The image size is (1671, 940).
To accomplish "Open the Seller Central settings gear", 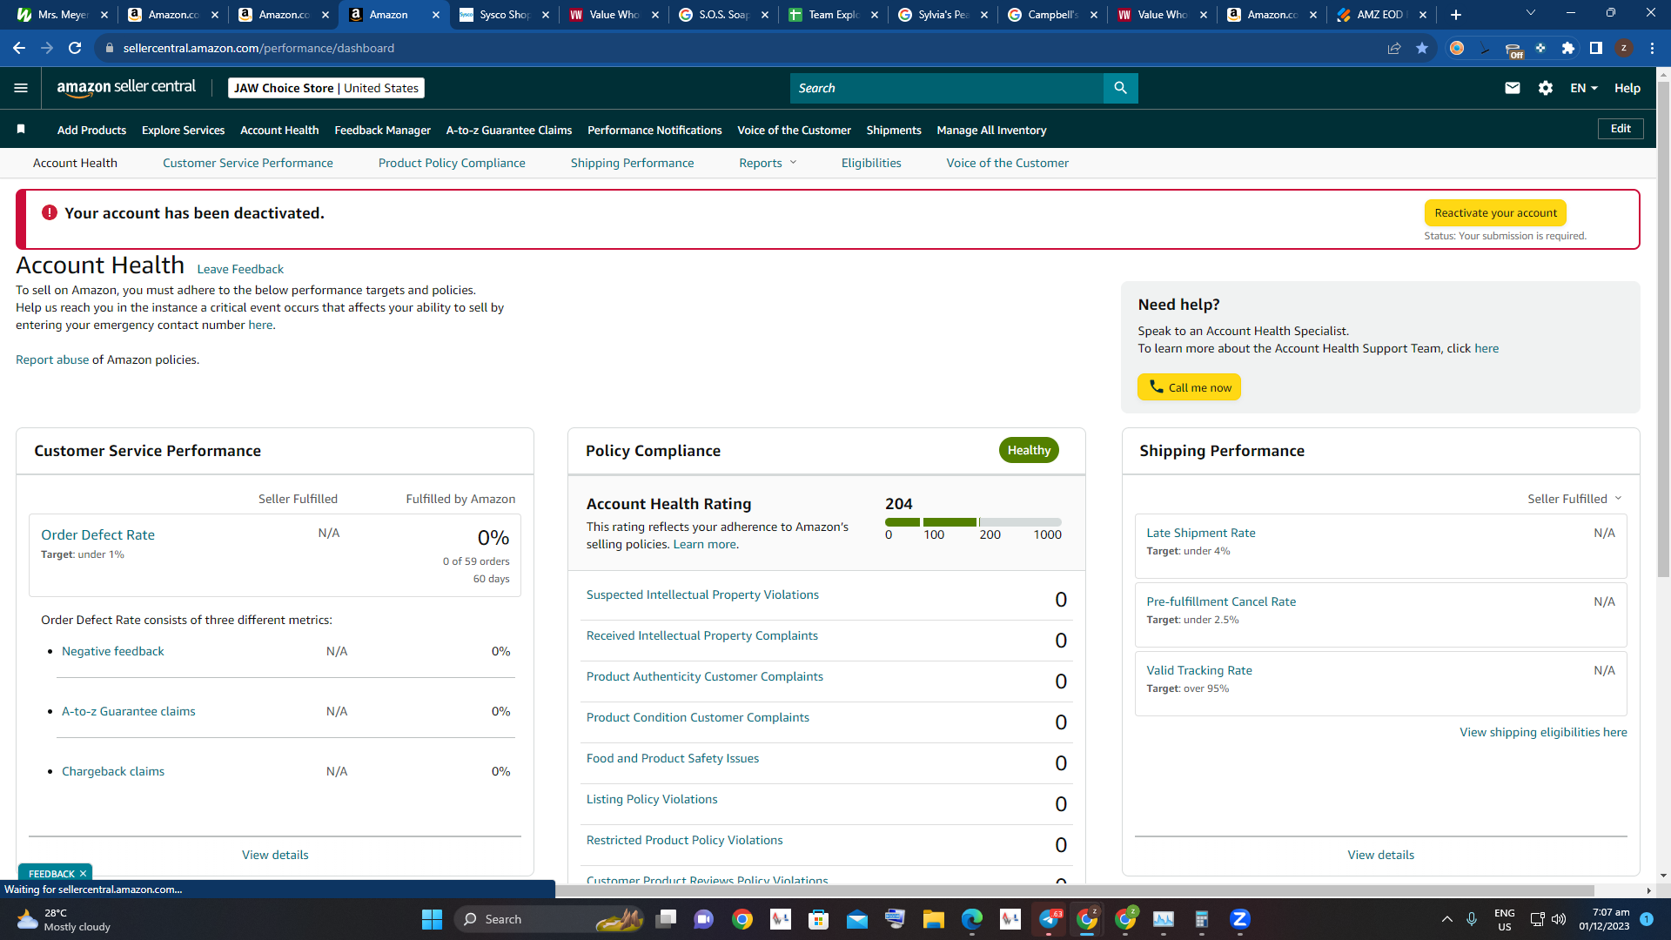I will pos(1546,88).
